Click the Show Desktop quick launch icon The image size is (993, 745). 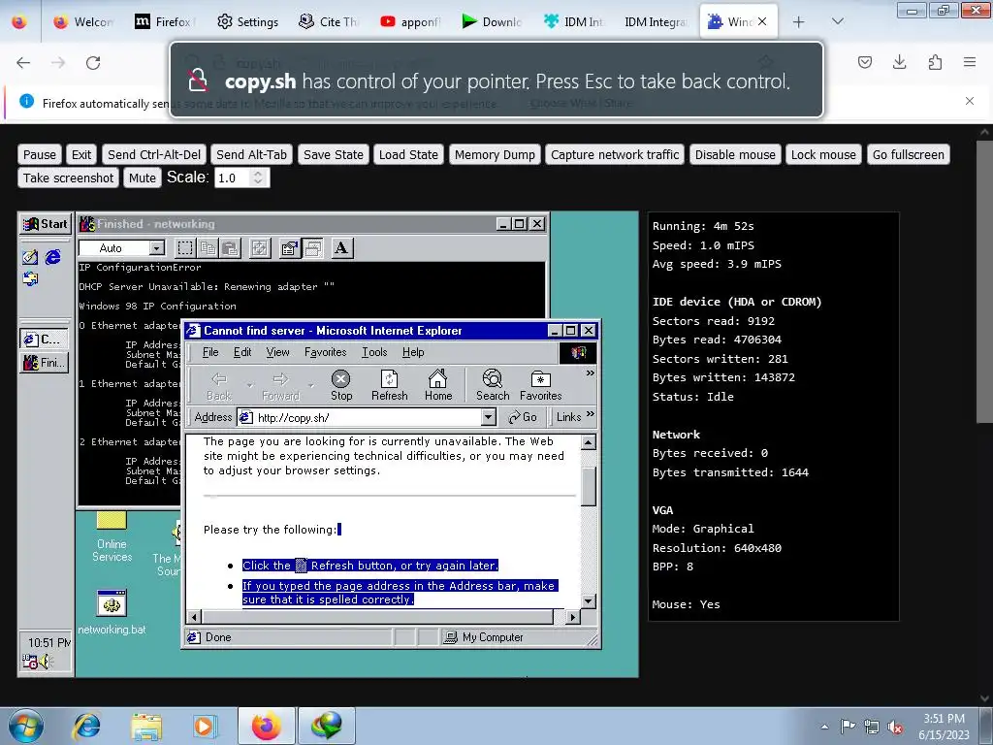pyautogui.click(x=30, y=256)
